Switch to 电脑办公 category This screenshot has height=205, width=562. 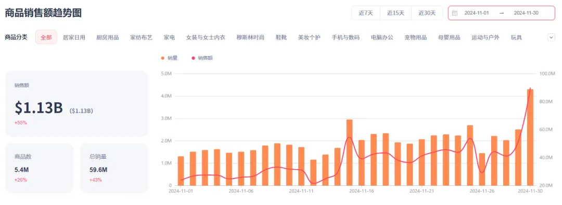coord(382,37)
